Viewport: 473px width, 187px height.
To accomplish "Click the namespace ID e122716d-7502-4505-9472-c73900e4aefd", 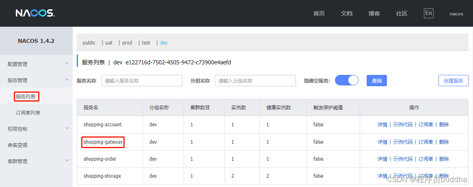I will (x=178, y=62).
